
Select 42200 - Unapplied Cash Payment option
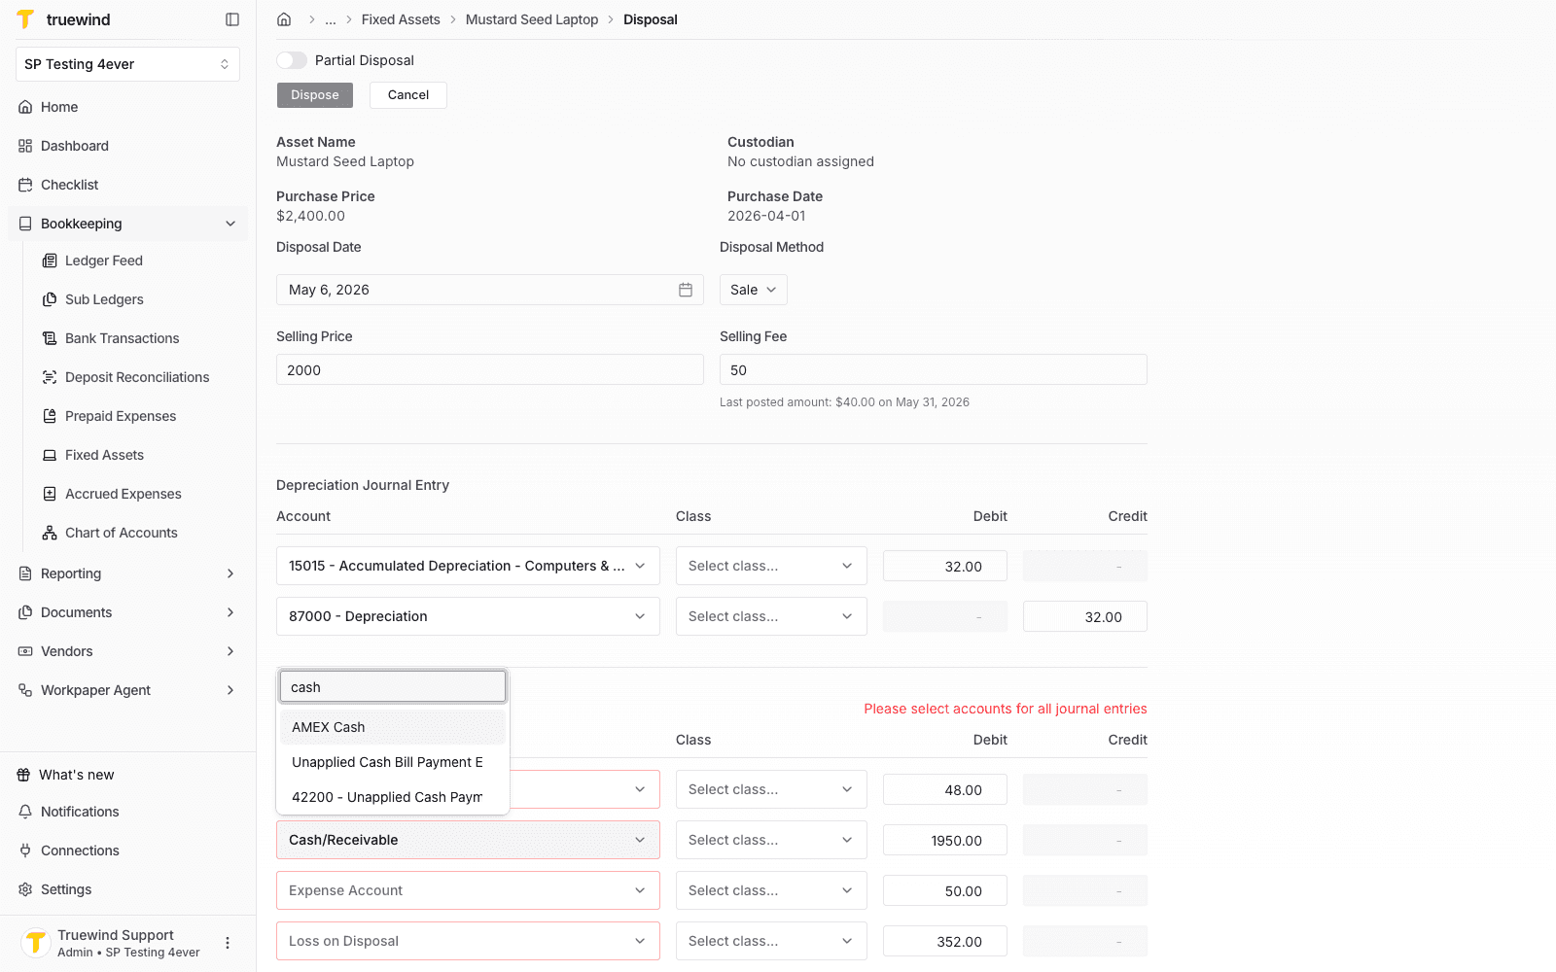(393, 797)
